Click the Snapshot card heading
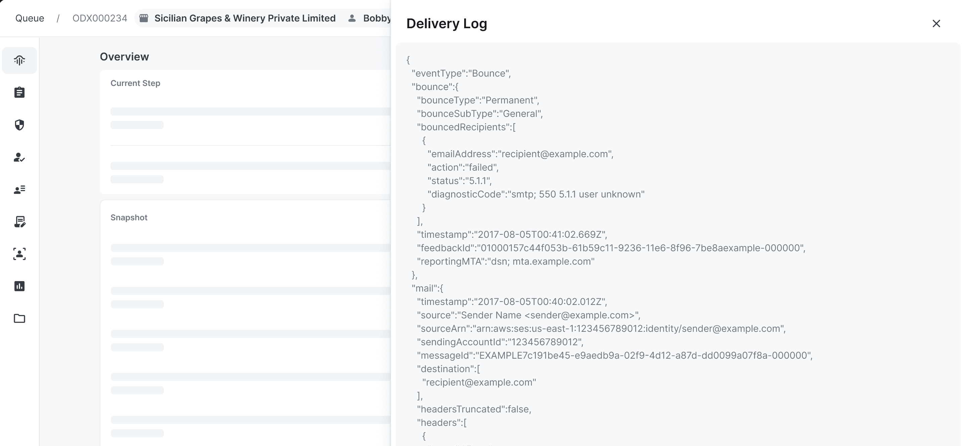966x446 pixels. coord(129,218)
